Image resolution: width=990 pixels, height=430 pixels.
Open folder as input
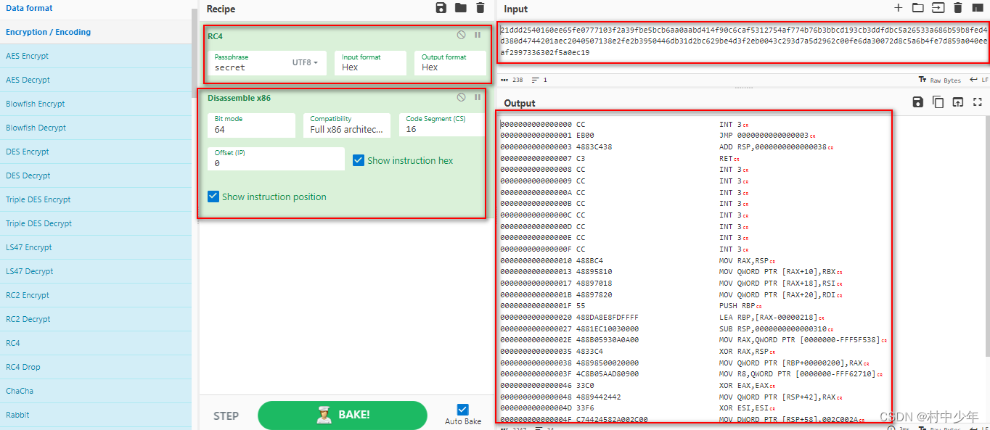(x=917, y=8)
